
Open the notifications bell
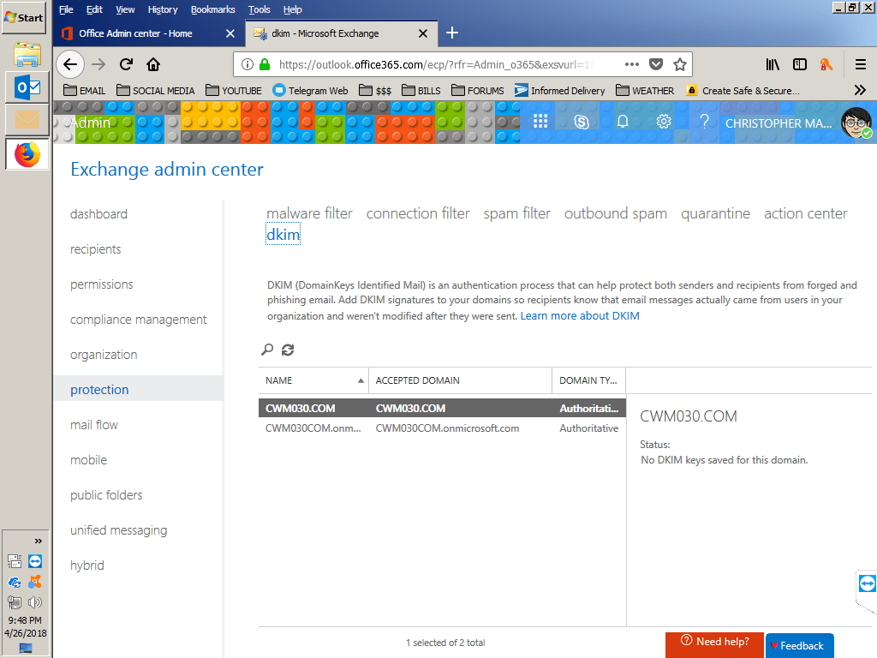pyautogui.click(x=623, y=122)
